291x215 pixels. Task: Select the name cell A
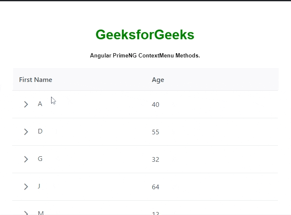[x=40, y=104]
